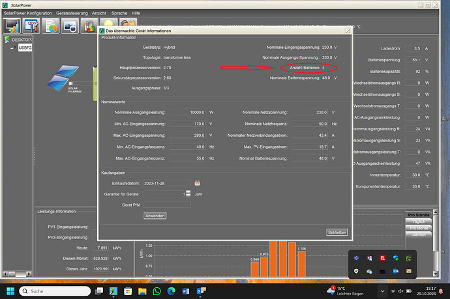
Task: Click the picture with camera lens toolbar icon
Action: tap(70, 26)
